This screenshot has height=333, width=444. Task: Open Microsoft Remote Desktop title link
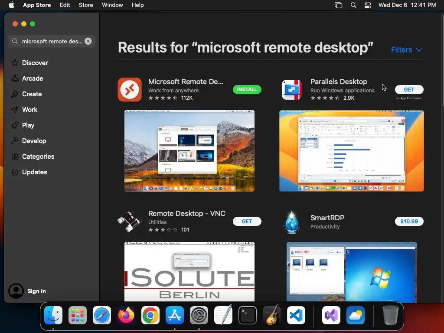186,82
